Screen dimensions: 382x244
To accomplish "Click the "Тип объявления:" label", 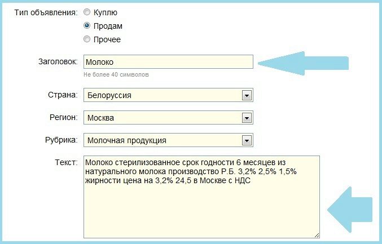I will click(46, 12).
